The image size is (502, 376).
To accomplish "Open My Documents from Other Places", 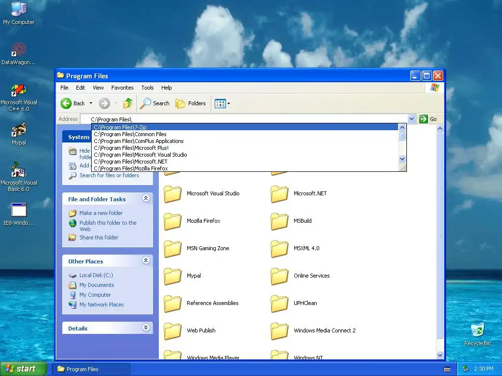I will pyautogui.click(x=97, y=285).
